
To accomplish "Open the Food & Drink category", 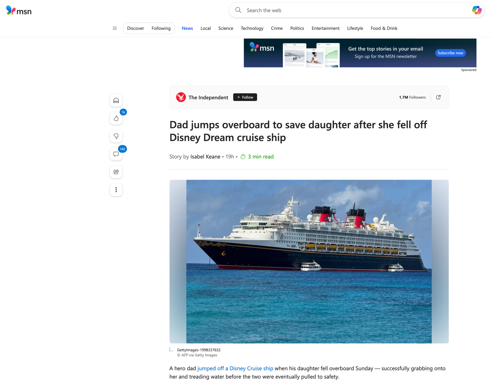I will (384, 28).
